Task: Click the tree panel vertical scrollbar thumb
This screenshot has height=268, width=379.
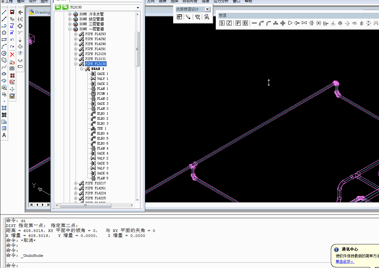Action: 137,49
